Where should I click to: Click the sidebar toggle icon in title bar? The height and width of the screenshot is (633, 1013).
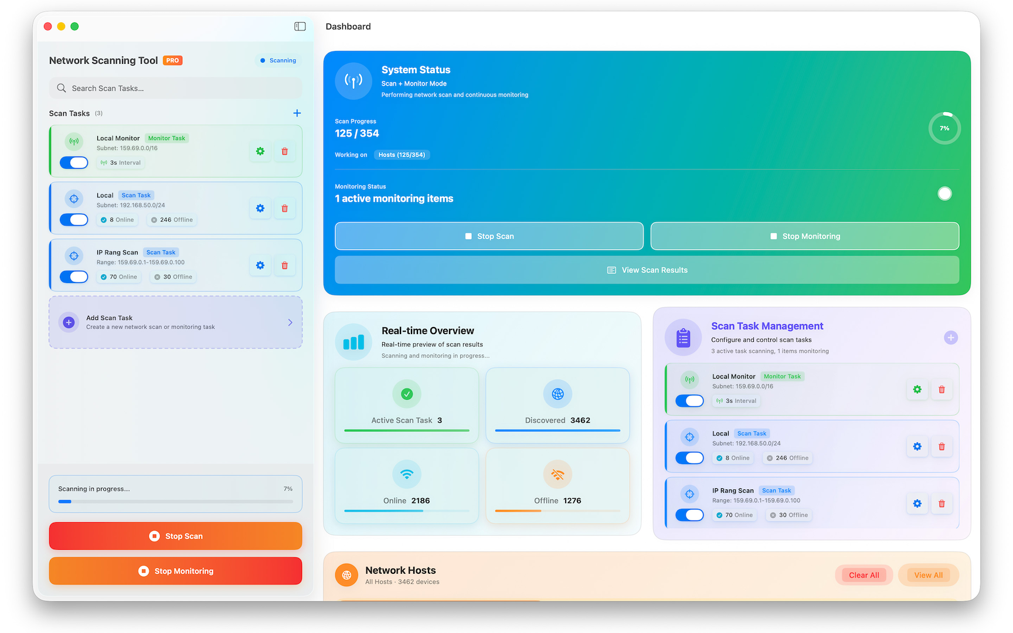click(300, 26)
